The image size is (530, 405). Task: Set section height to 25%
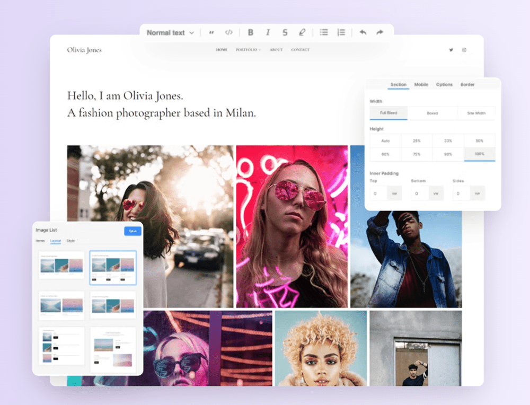click(417, 140)
